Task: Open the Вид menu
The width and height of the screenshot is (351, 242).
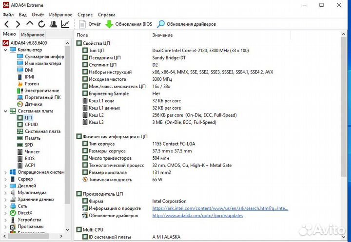Action: [x=22, y=15]
